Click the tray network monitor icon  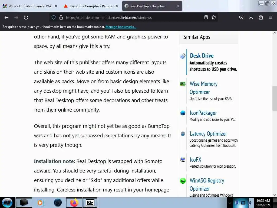[243, 203]
